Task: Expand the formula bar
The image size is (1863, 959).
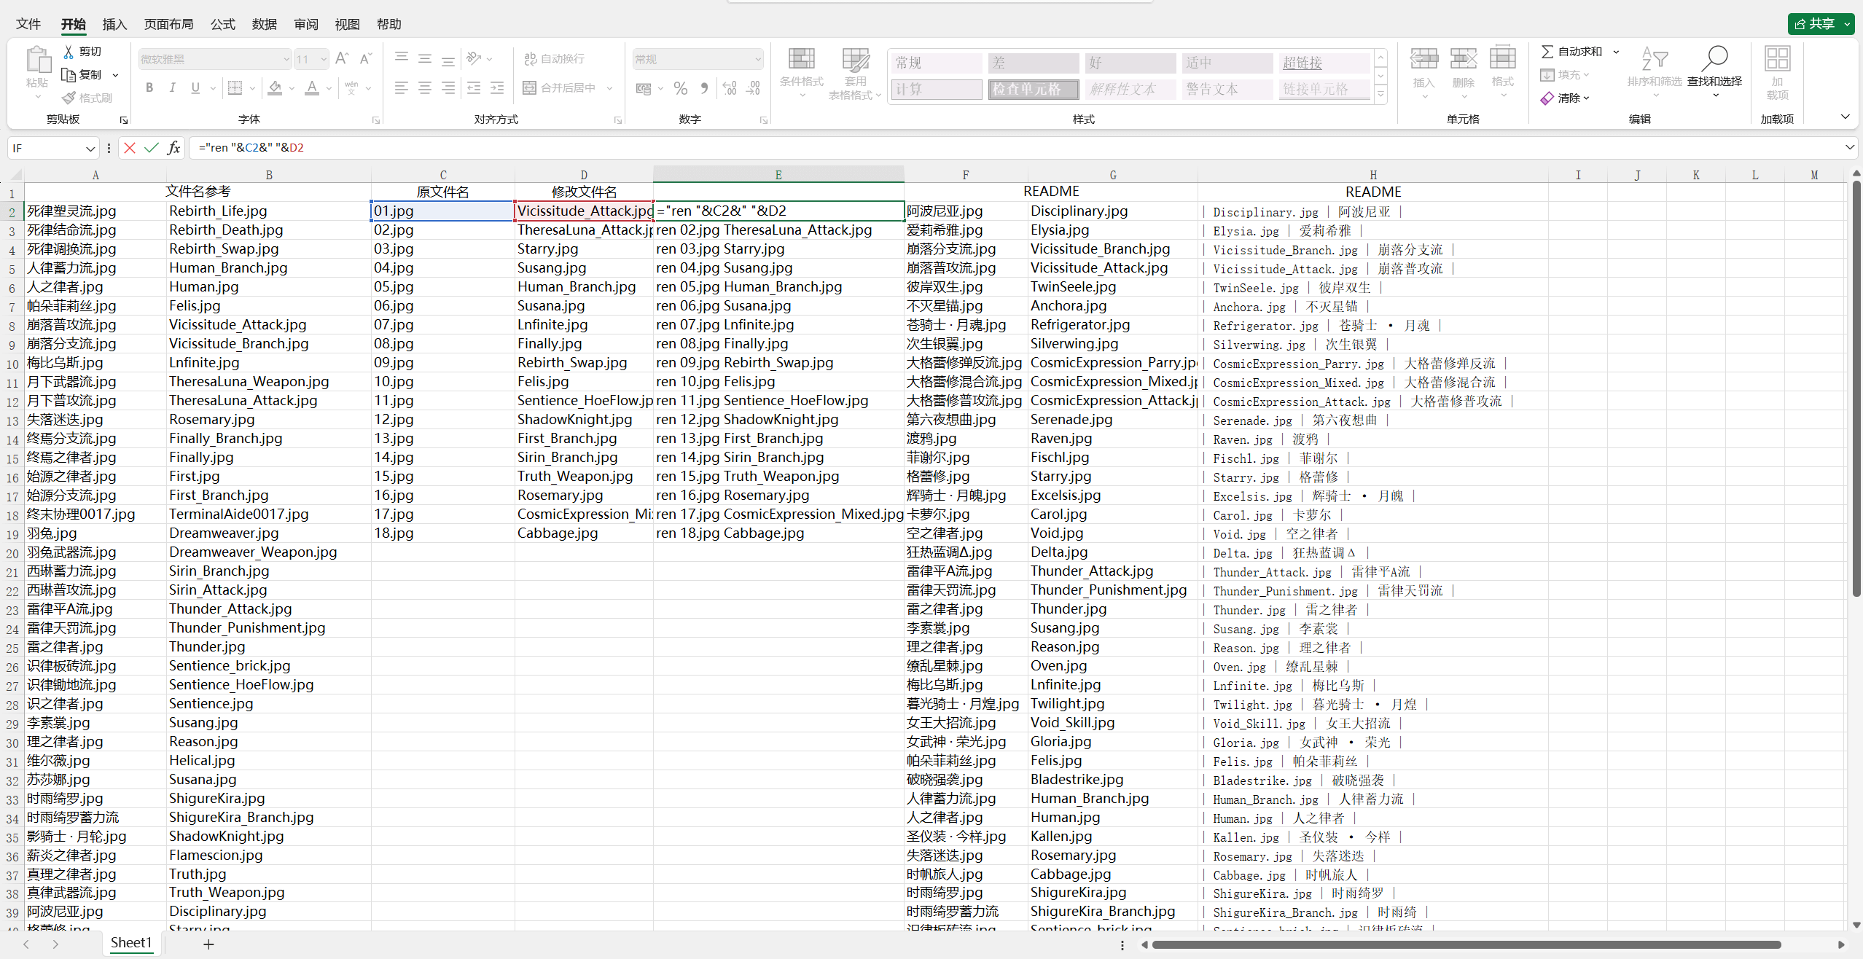Action: coord(1850,148)
